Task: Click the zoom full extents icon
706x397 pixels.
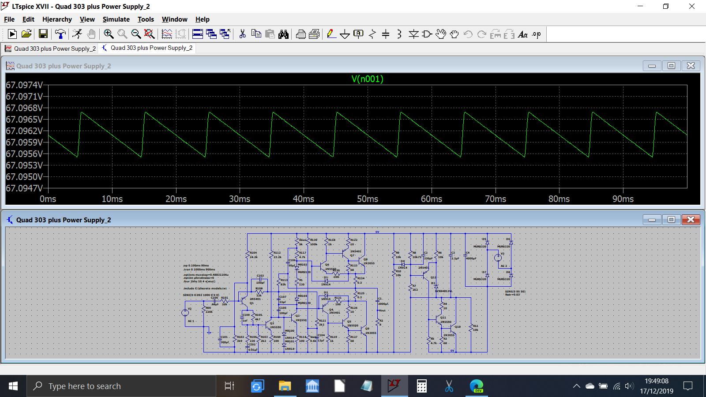Action: tap(150, 34)
